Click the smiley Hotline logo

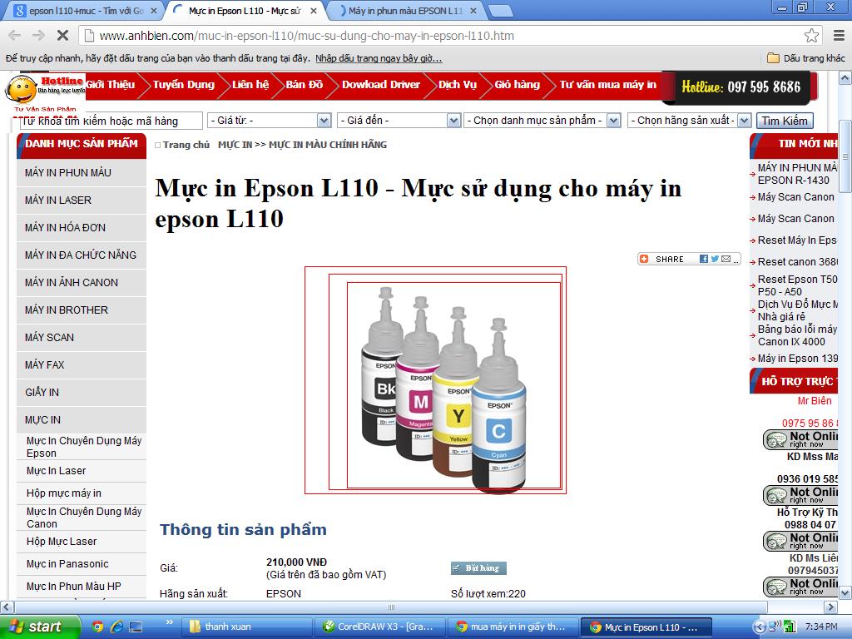22,88
